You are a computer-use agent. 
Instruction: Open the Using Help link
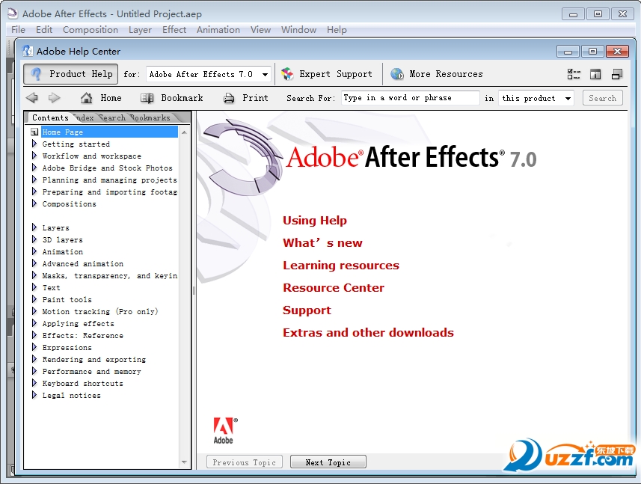[315, 221]
